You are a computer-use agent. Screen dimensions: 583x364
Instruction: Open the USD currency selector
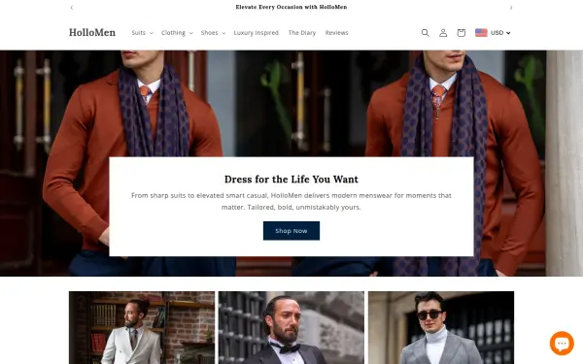(x=500, y=33)
